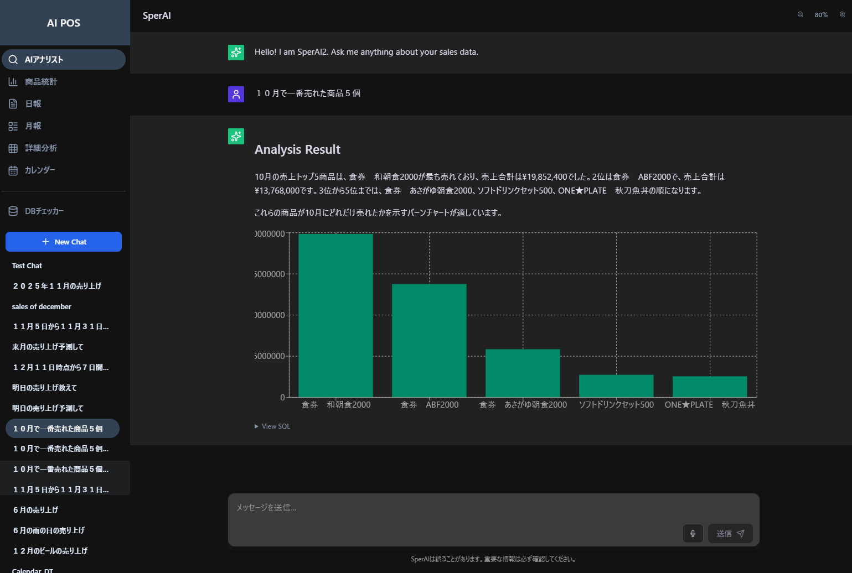This screenshot has width=852, height=573.
Task: Click the 送信 send button
Action: [730, 534]
